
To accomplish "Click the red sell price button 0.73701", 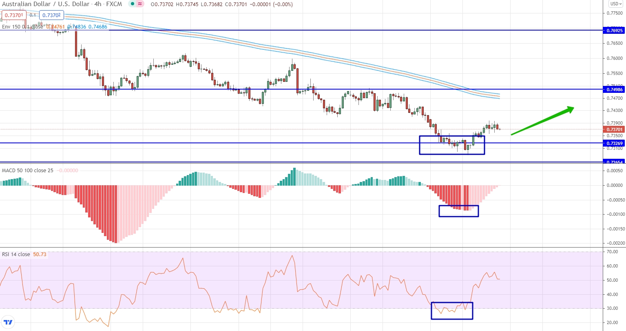I will pos(14,15).
